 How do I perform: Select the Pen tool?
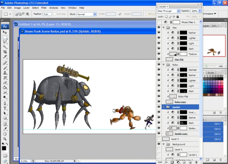[x=5, y=103]
